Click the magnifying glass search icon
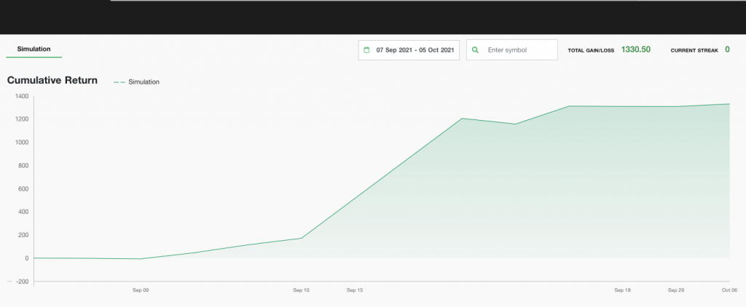 point(475,50)
